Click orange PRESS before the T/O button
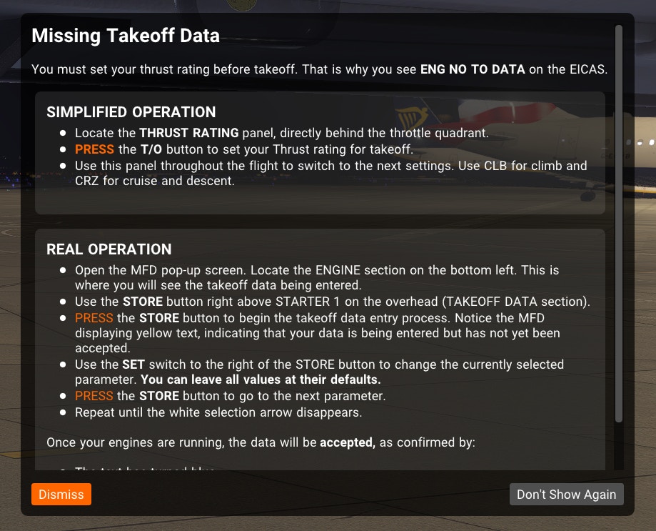 [94, 149]
